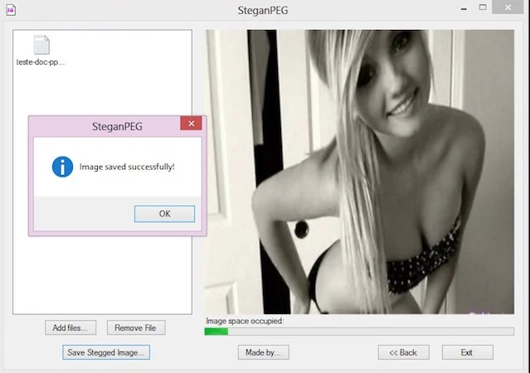Maximize the StegPEG window
Viewport: 530px width, 373px height.
tap(483, 7)
